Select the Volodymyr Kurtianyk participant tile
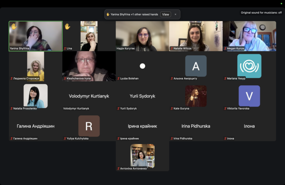This screenshot has width=285, height=185. tap(89, 96)
